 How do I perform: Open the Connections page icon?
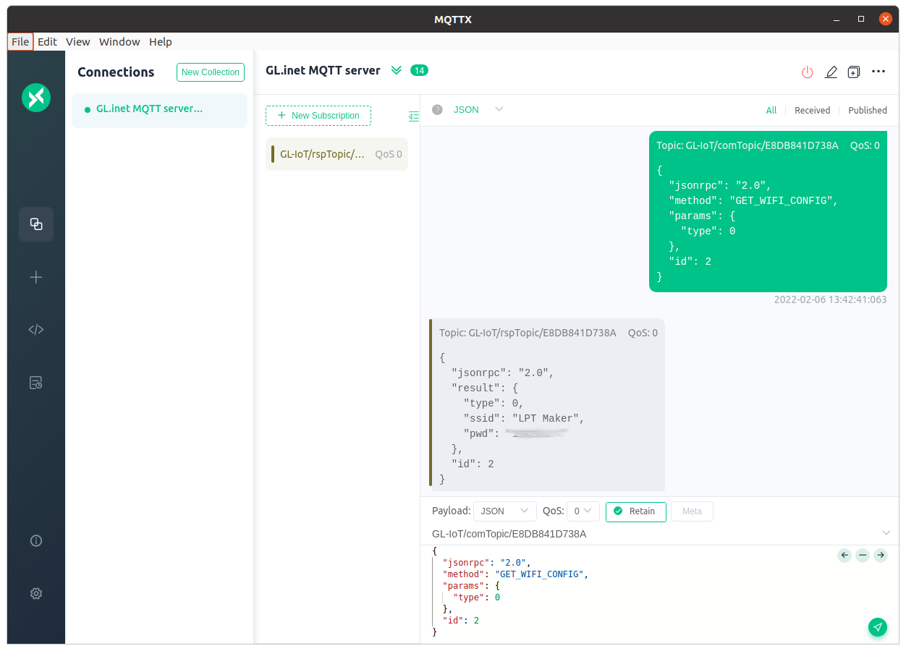pos(36,224)
